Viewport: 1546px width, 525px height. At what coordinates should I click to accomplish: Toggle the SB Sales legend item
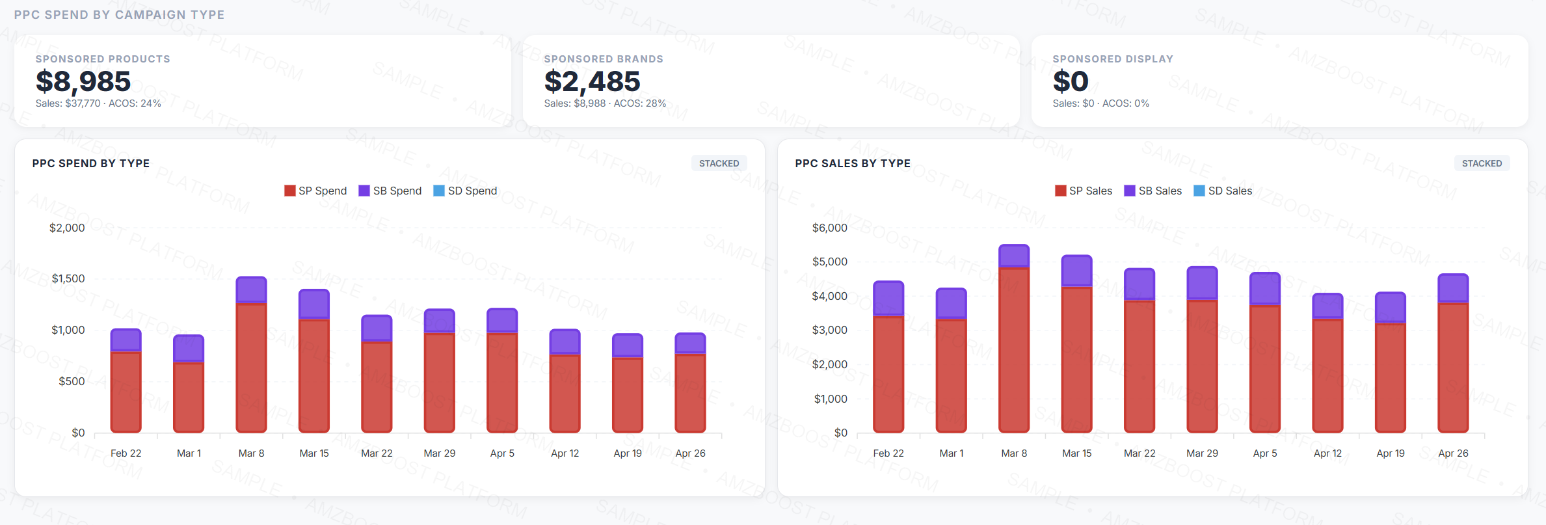1153,191
